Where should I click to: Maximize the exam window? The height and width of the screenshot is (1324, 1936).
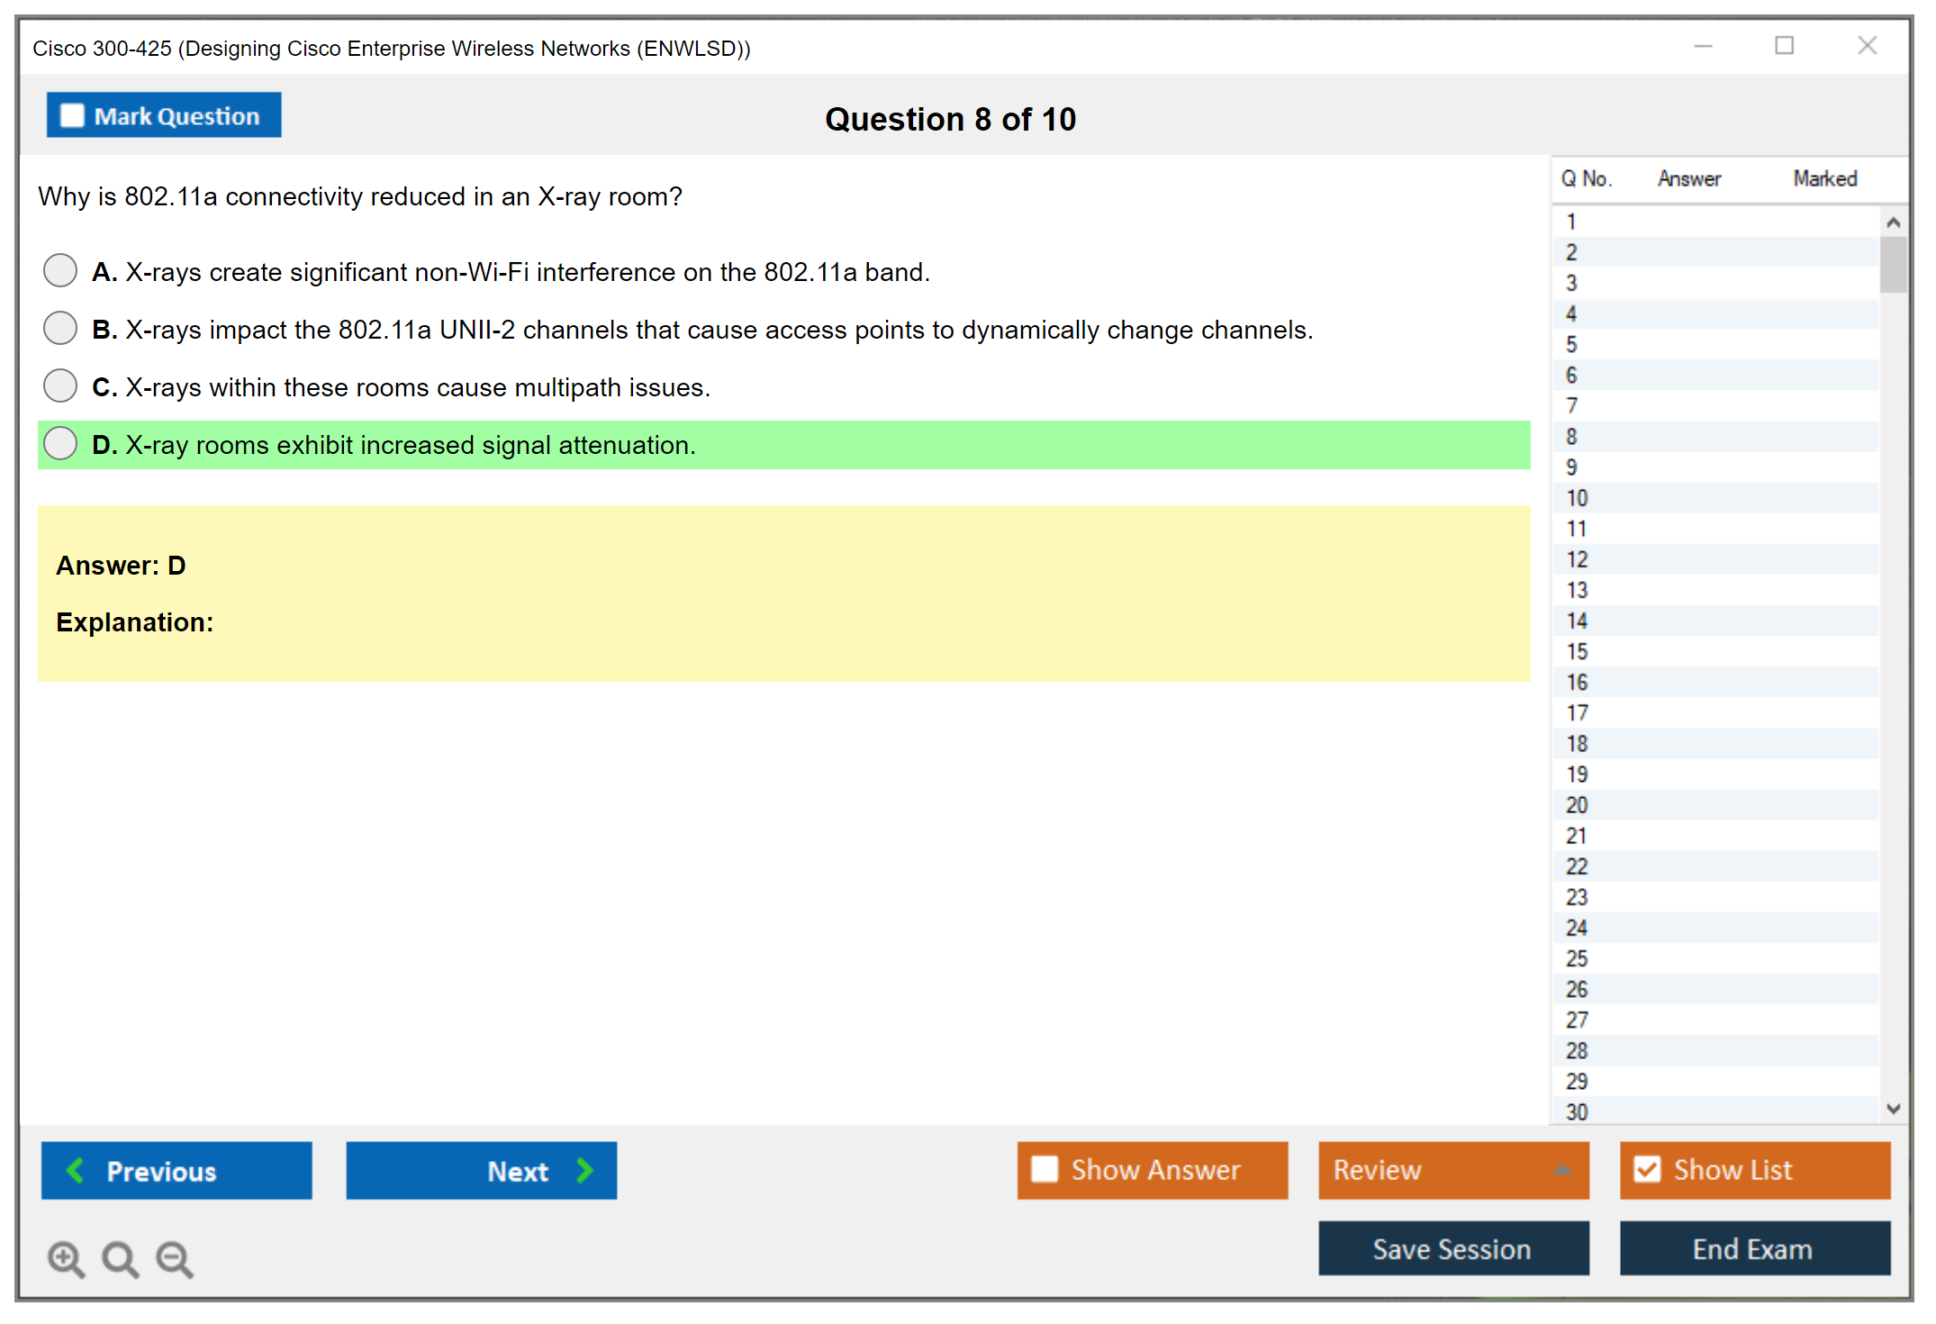tap(1784, 46)
